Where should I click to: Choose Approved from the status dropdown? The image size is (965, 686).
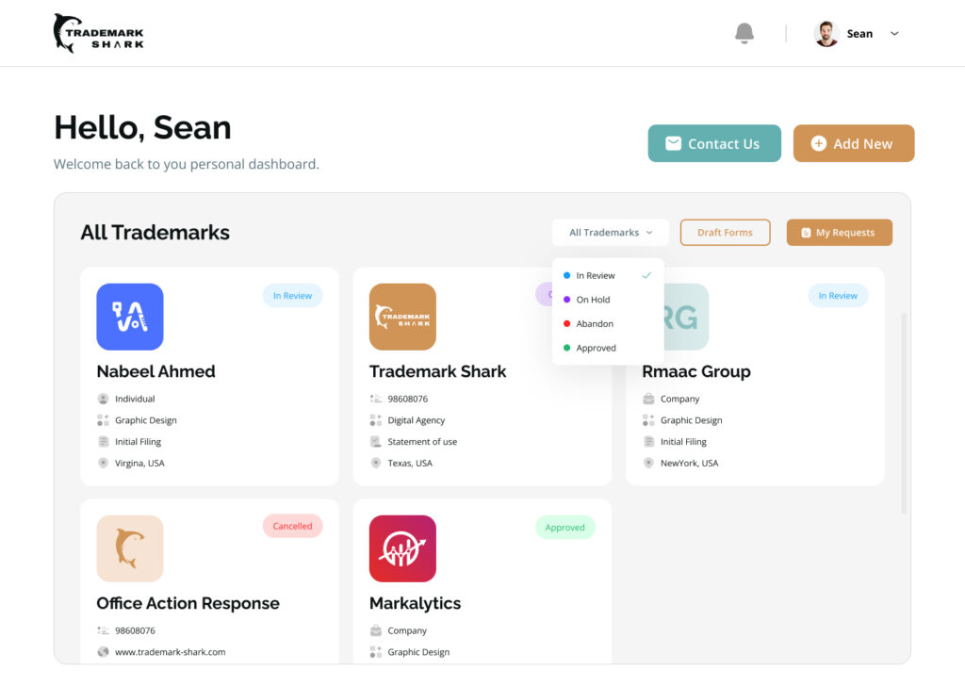click(x=596, y=349)
